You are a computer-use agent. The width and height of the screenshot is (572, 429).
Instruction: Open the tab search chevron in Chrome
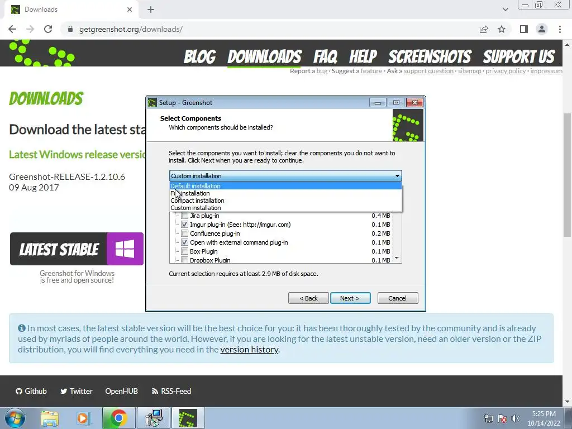point(505,9)
